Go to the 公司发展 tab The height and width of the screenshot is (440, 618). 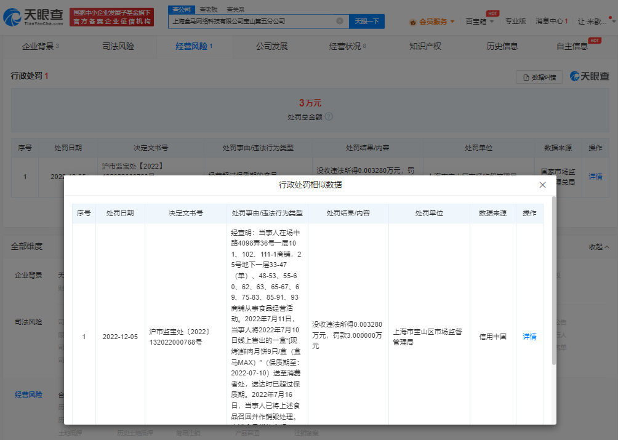271,46
